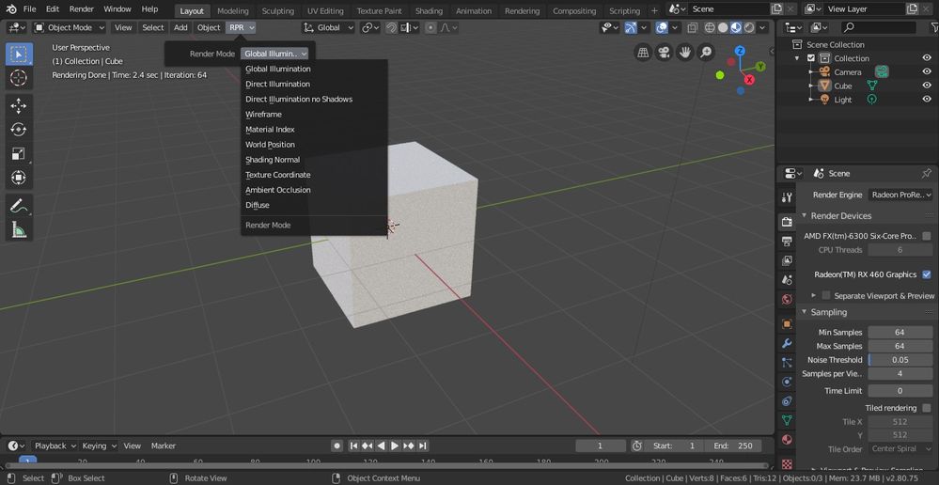Open the Modifiers wrench tab icon
Image resolution: width=939 pixels, height=485 pixels.
tap(787, 344)
